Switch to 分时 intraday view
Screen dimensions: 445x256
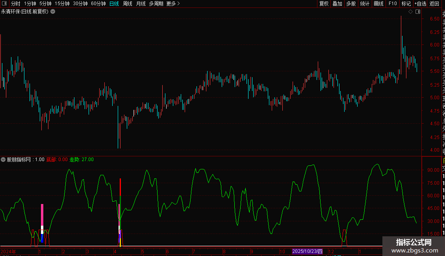click(16, 4)
